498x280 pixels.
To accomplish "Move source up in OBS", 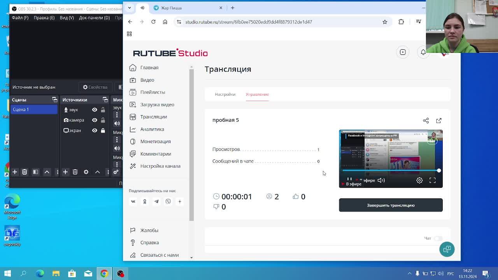I will pos(97,172).
